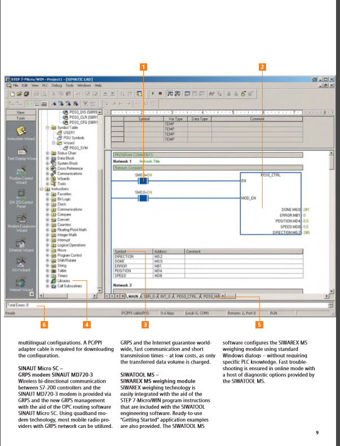Image resolution: width=340 pixels, height=446 pixels.
Task: Click the Network Title text
Action: pos(149,161)
